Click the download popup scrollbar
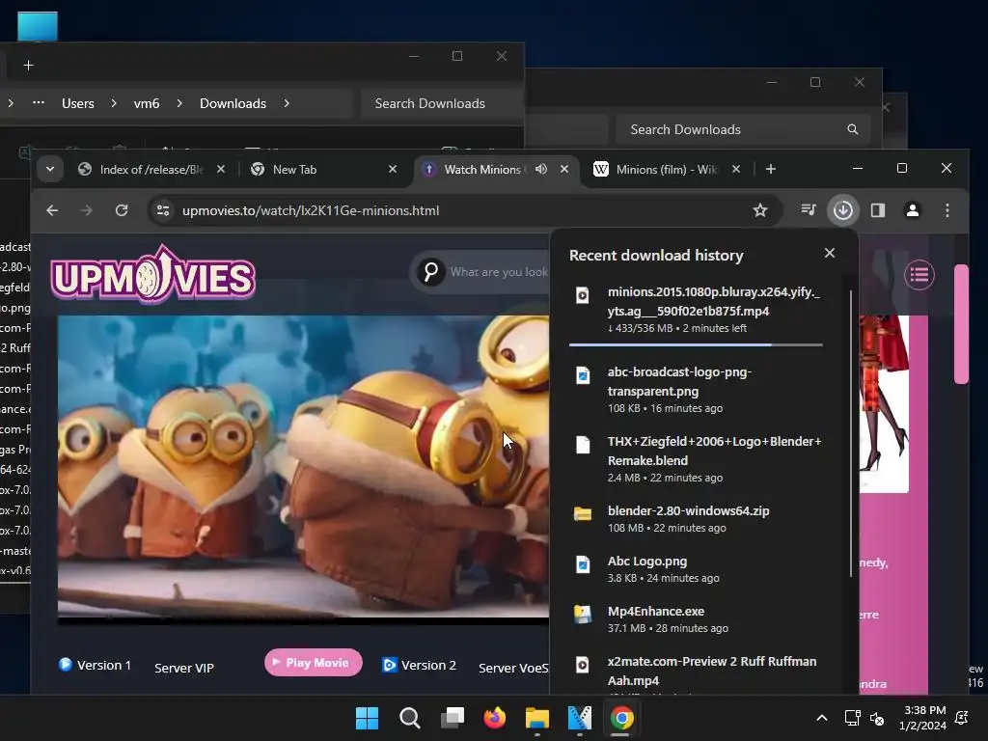This screenshot has height=741, width=988. coord(851,433)
